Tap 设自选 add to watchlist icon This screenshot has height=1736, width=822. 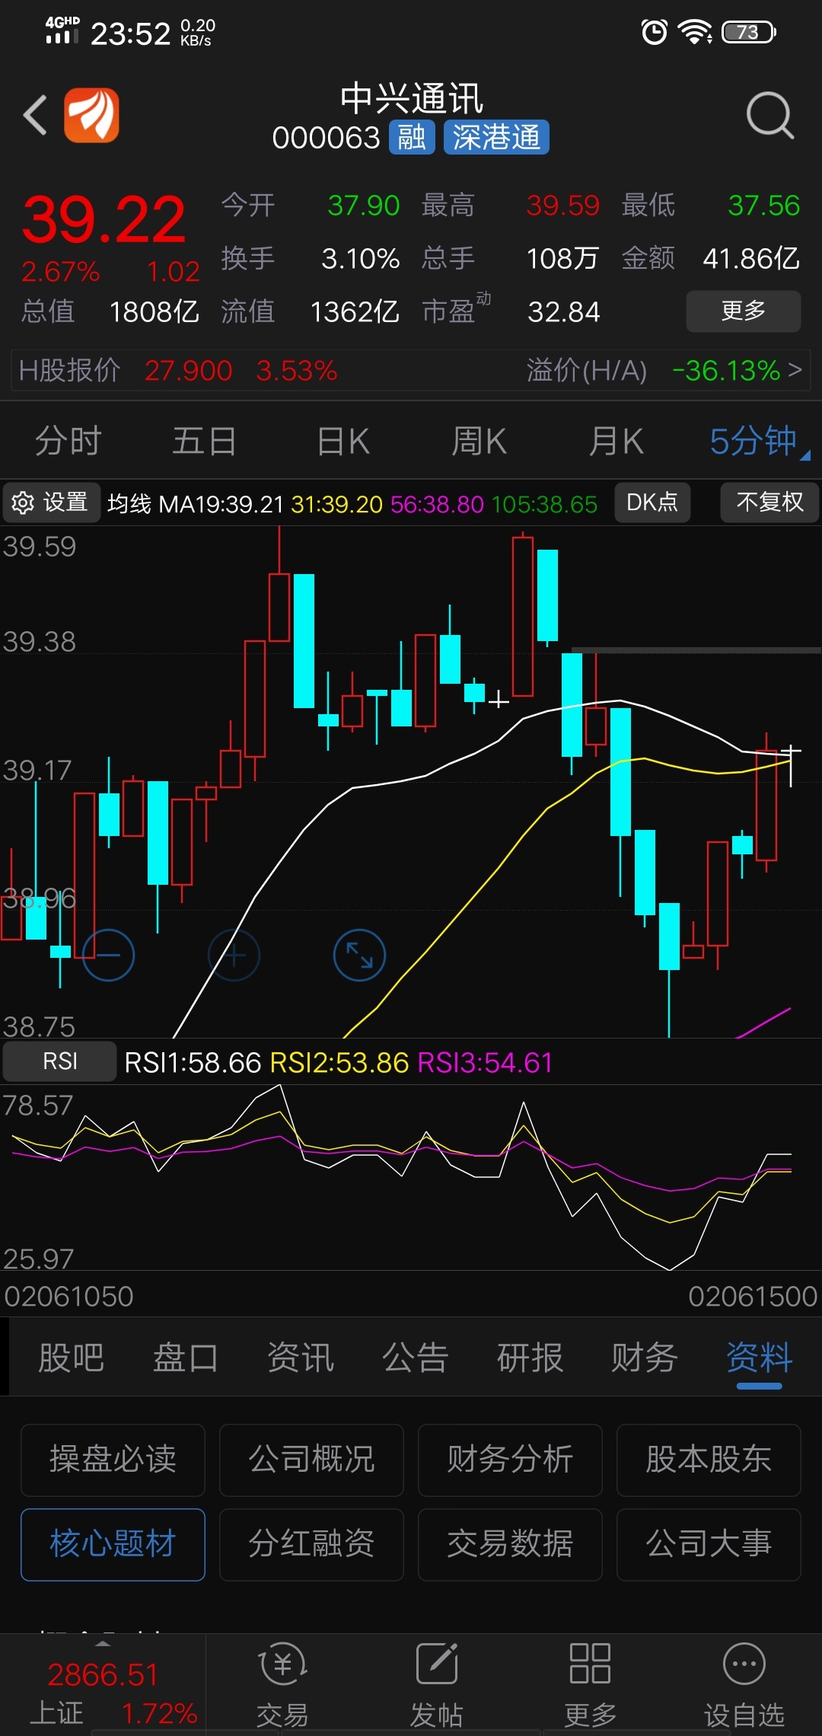point(744,1684)
